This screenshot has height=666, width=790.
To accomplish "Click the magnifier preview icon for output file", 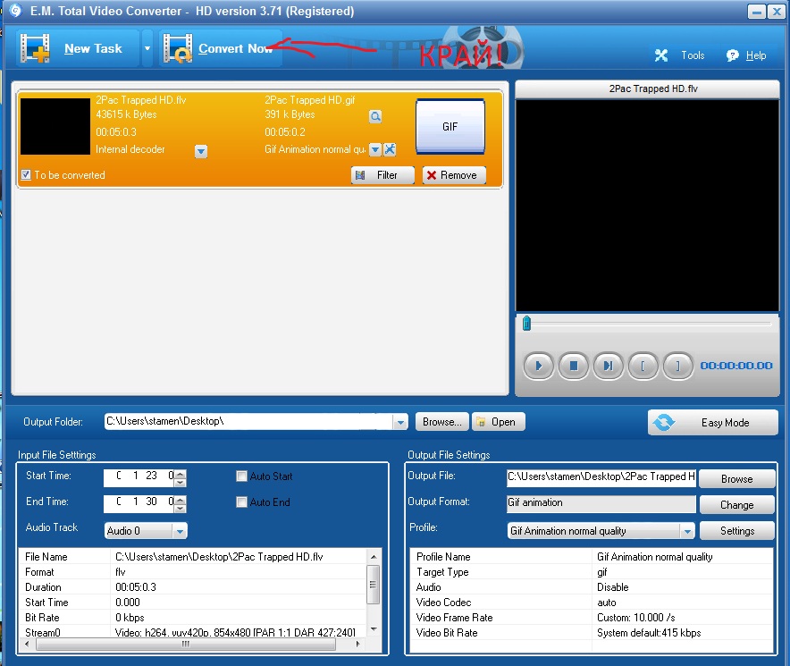I will [375, 116].
